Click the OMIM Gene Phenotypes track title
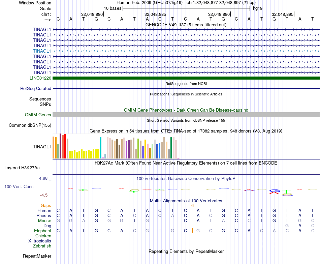This screenshot has height=264, width=320. tap(186, 110)
